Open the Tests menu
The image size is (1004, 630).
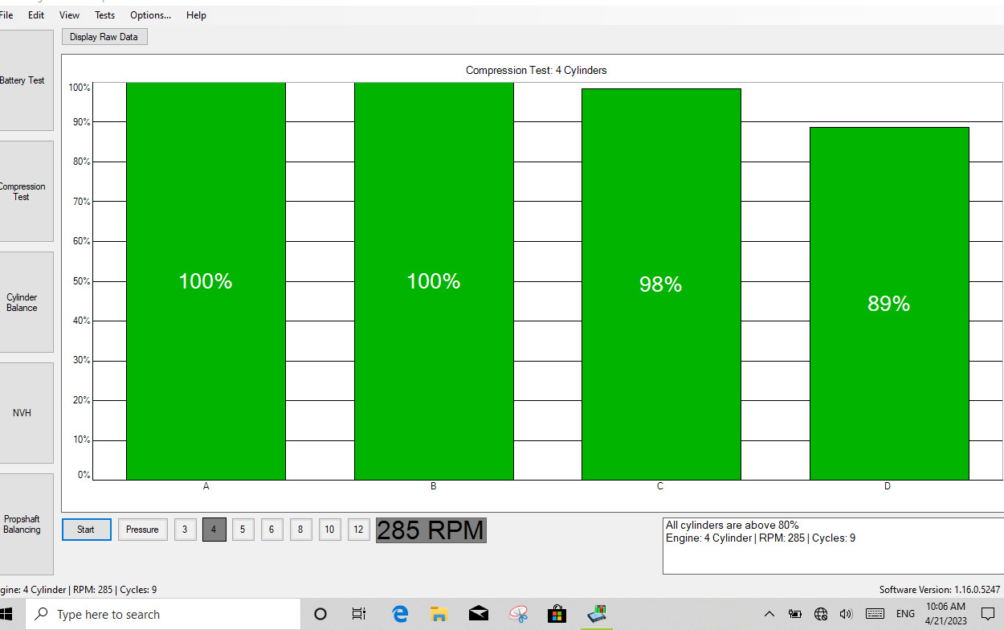(x=104, y=15)
